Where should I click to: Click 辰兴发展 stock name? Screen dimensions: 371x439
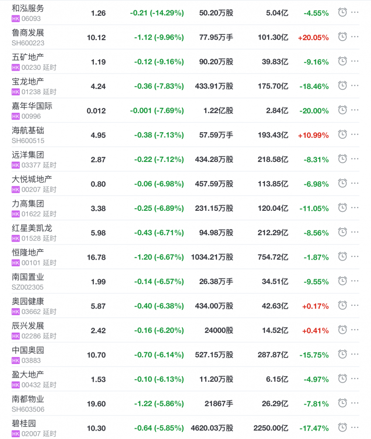(28, 326)
